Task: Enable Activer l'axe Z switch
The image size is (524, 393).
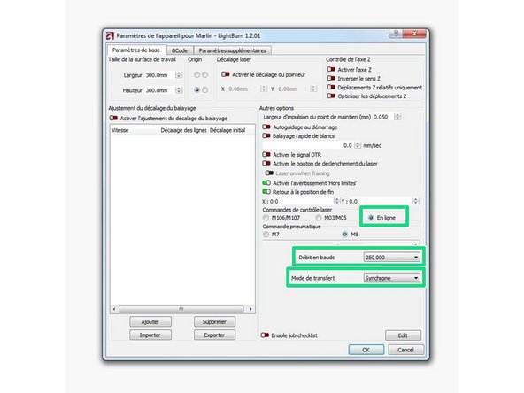Action: click(x=331, y=70)
